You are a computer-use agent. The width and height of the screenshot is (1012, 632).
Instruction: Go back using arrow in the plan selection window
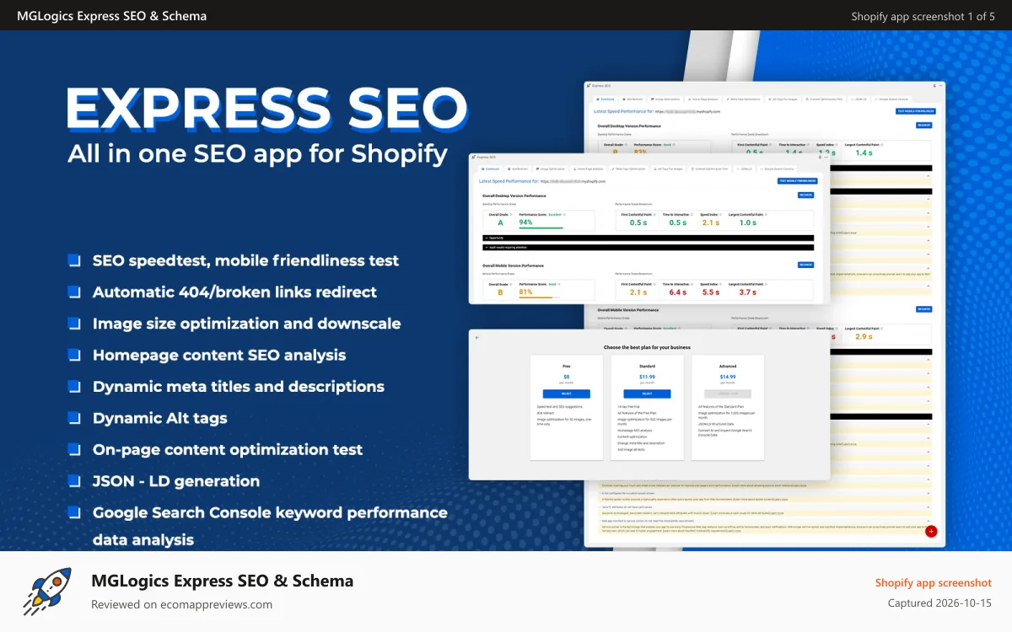coord(477,338)
